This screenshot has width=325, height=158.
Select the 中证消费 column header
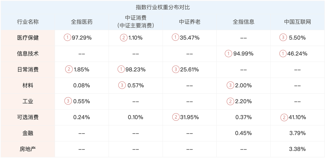coord(136,21)
